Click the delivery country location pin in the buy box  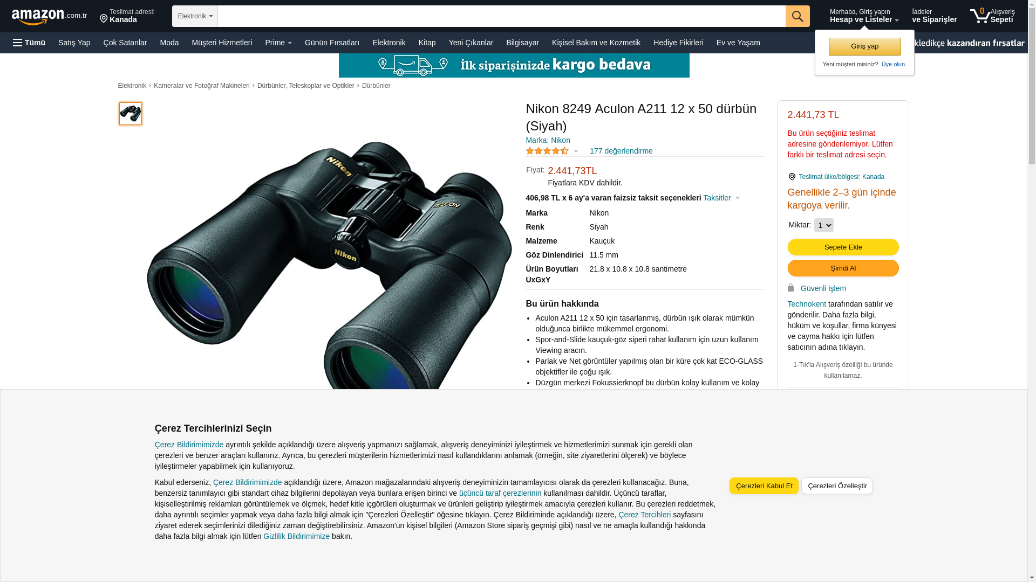(792, 177)
